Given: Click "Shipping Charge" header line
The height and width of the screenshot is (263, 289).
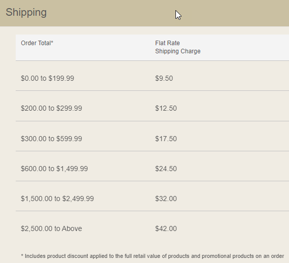Looking at the screenshot, I should coord(177,51).
